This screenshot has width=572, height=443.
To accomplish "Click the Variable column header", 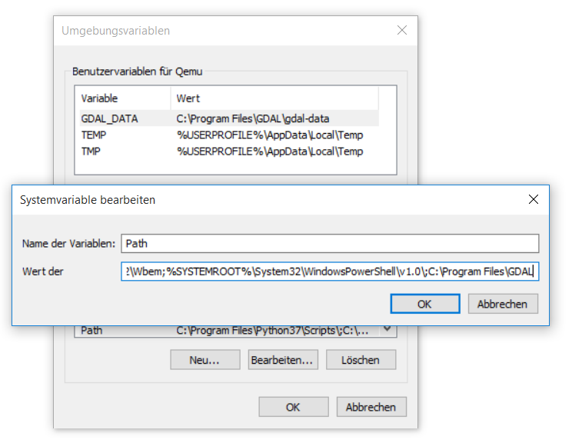I will coord(99,98).
